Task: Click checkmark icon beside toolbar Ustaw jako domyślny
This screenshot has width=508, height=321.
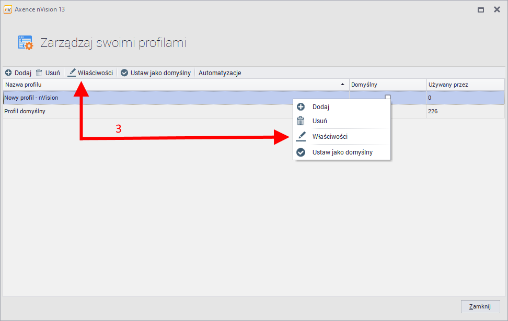Action: click(x=124, y=73)
